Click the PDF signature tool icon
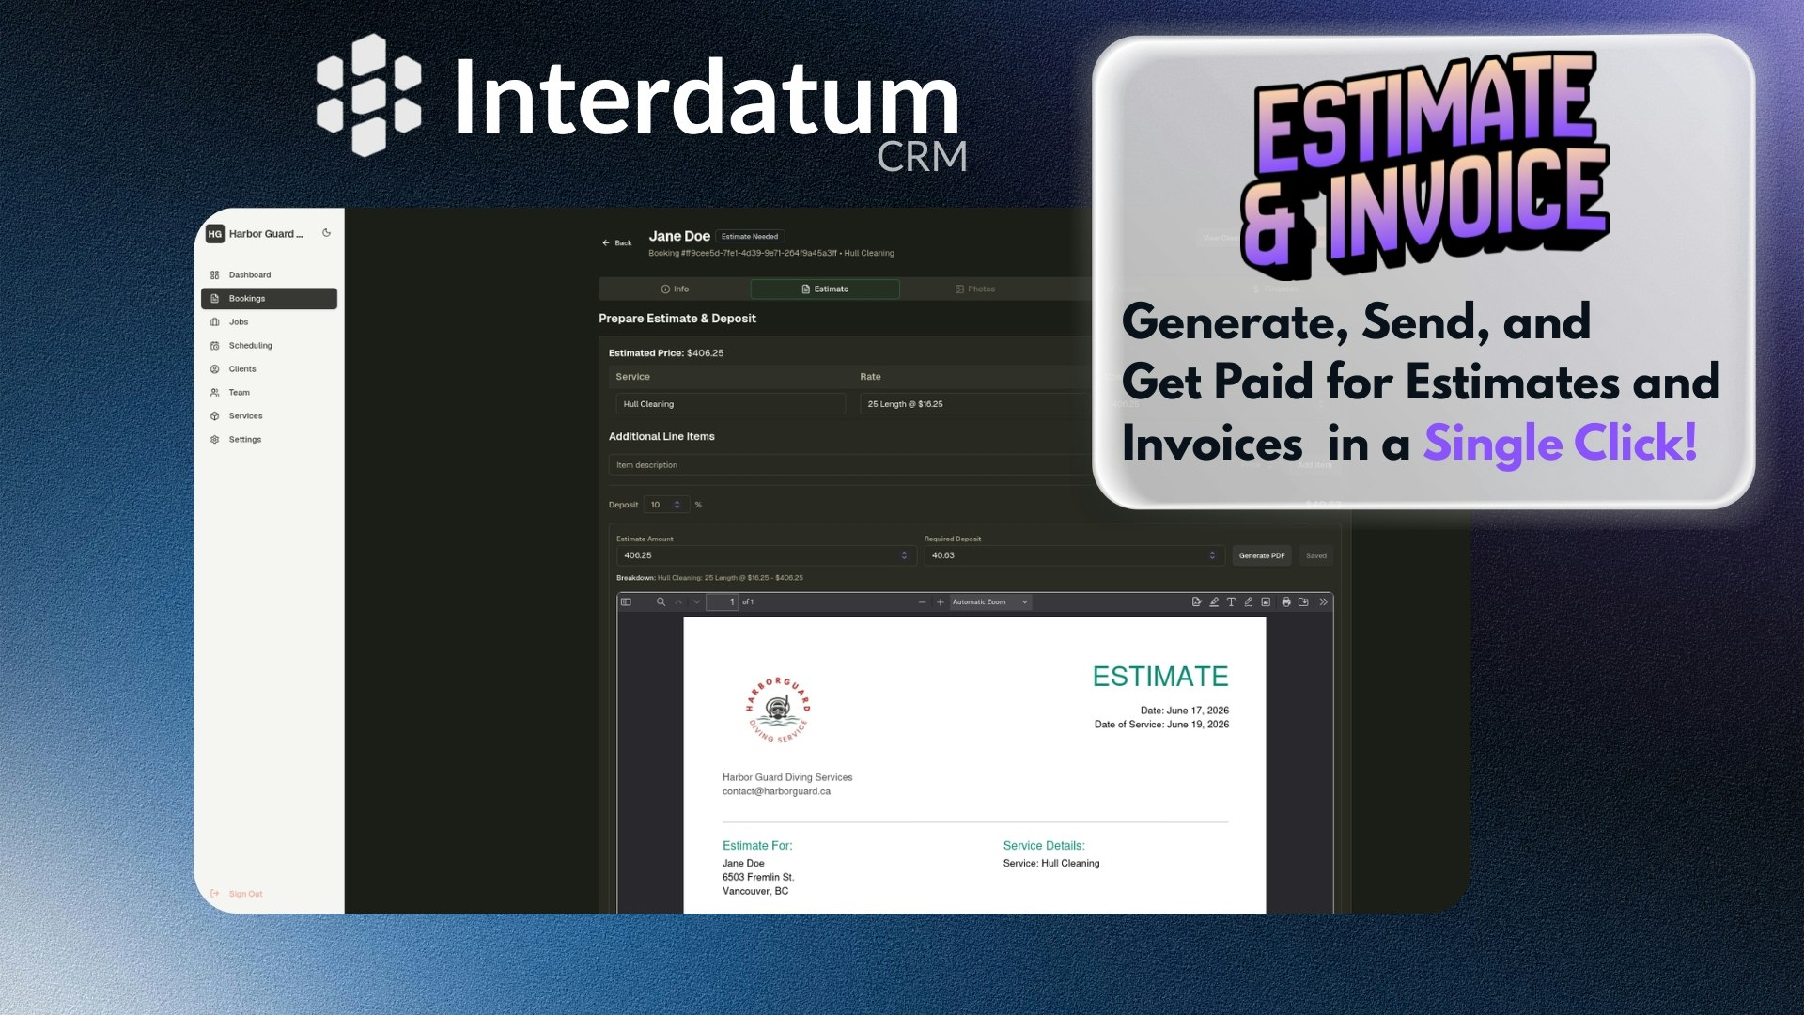Viewport: 1804px width, 1015px height. tap(1196, 602)
